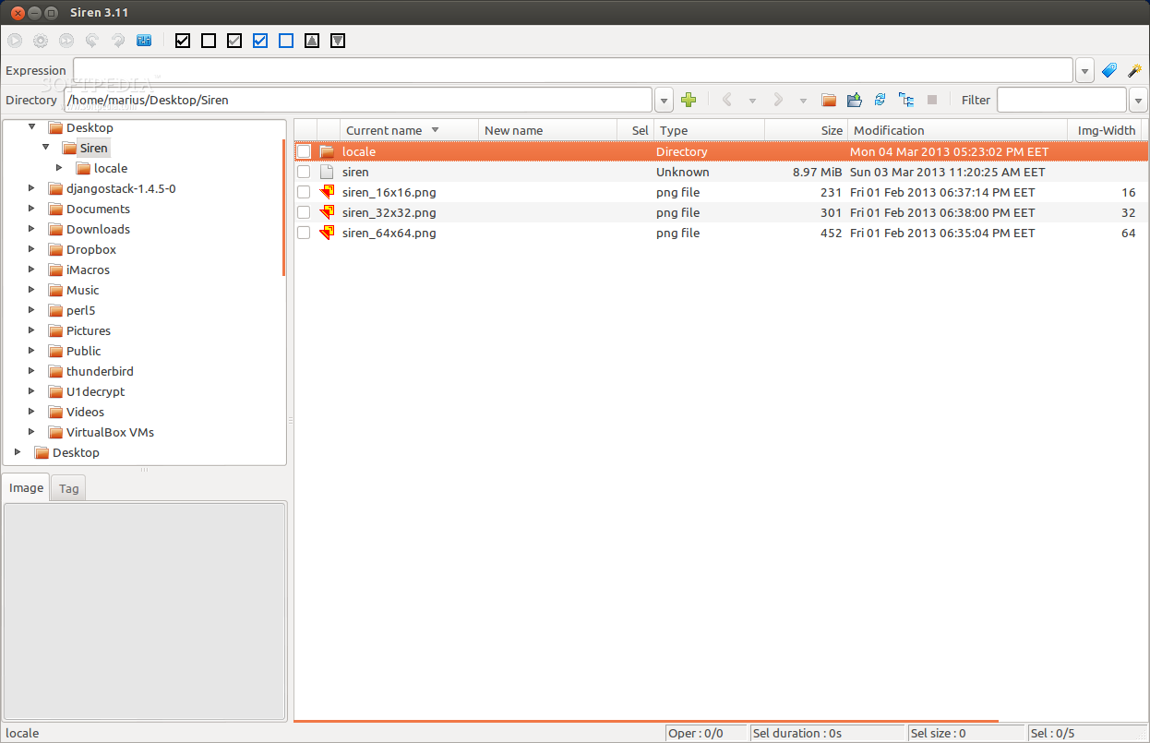The image size is (1150, 743).
Task: Click the Filter input field
Action: (1061, 100)
